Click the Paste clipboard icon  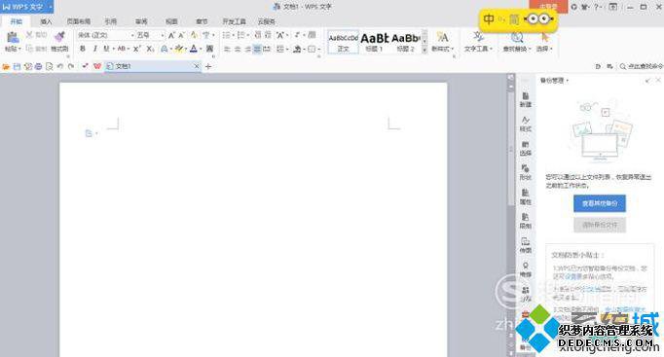(x=13, y=37)
